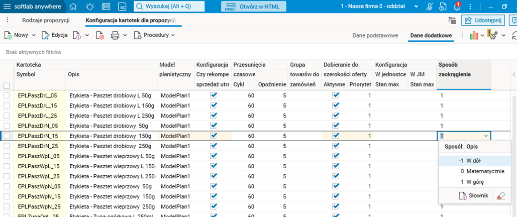Click ModelPlan1 in EPLPaszDrN_15 row
517x217 pixels.
coord(175,136)
